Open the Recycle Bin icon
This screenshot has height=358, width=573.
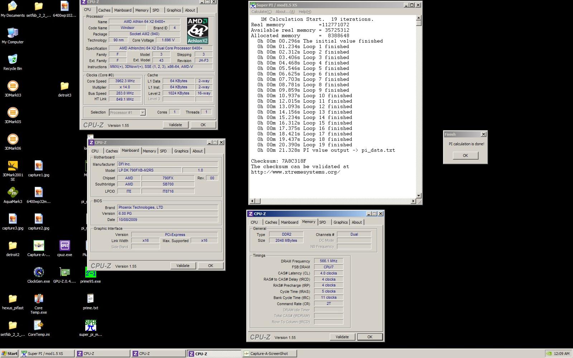tap(13, 62)
